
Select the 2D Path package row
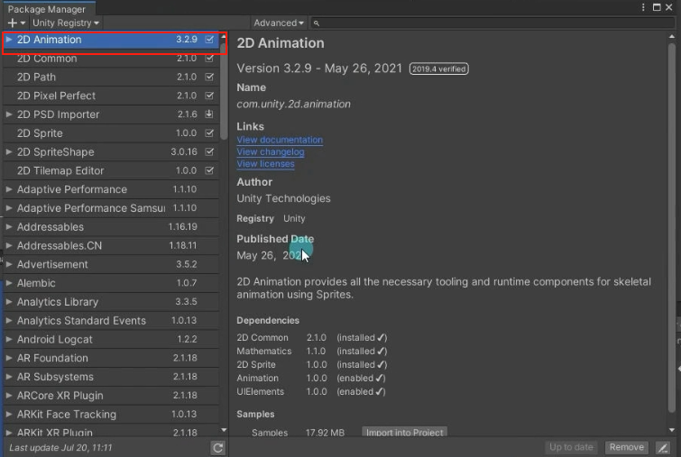click(x=111, y=77)
